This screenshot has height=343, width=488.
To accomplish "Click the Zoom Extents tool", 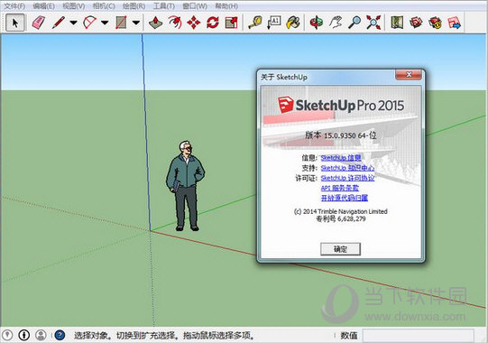I will click(373, 23).
